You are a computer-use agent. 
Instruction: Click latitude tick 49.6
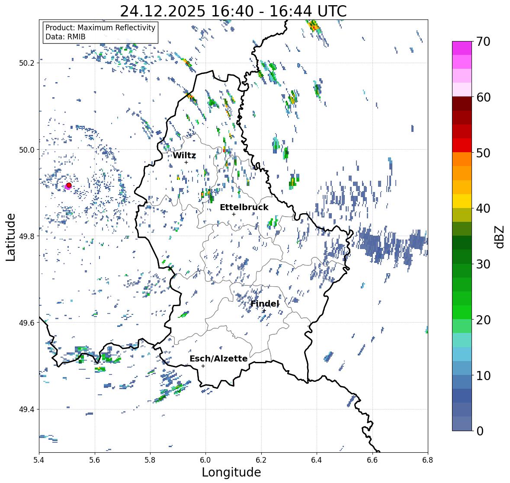pyautogui.click(x=27, y=323)
